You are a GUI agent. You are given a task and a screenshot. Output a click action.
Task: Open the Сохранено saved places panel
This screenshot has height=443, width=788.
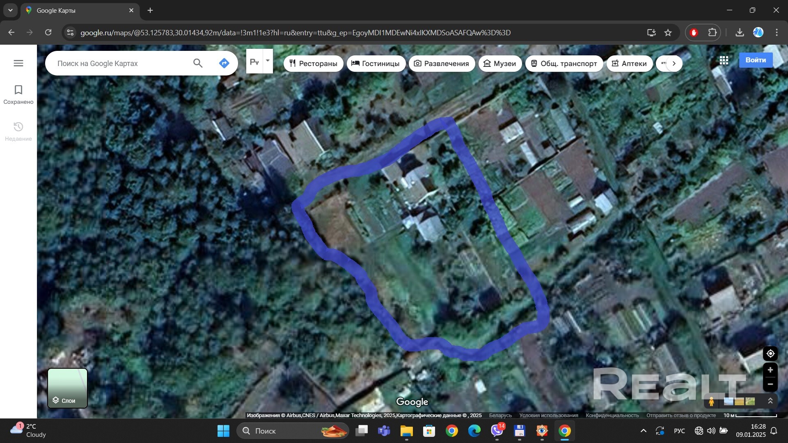[18, 95]
